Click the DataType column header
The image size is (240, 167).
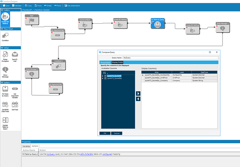coord(204,72)
